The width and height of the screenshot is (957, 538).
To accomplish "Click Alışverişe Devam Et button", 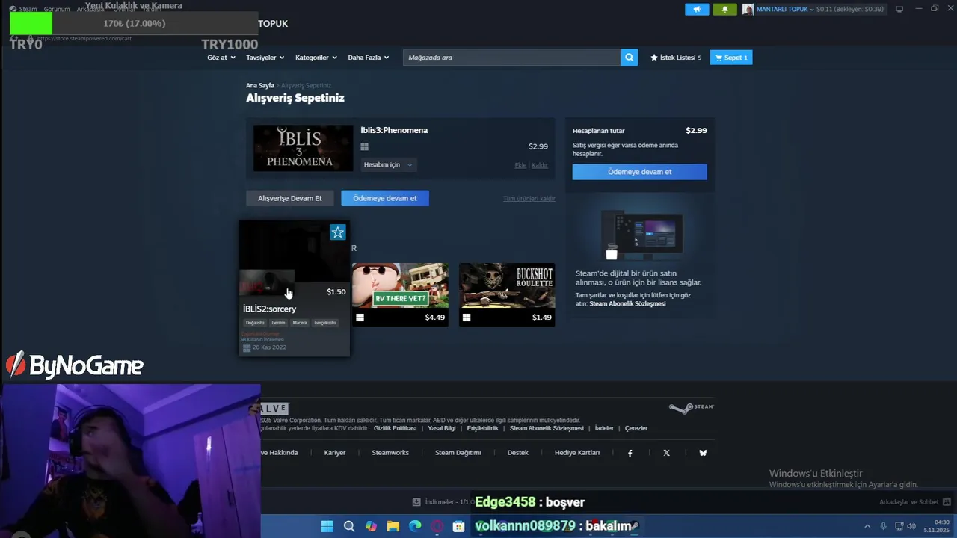I will (290, 198).
